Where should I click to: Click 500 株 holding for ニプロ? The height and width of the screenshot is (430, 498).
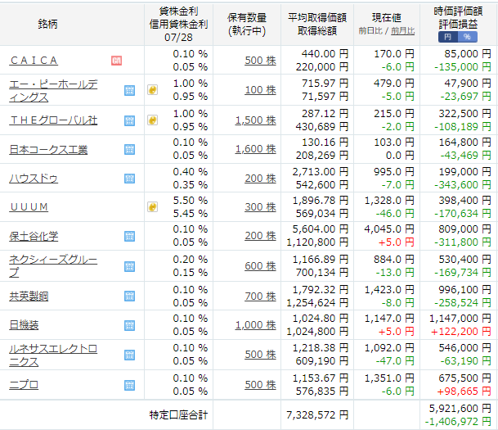point(260,384)
